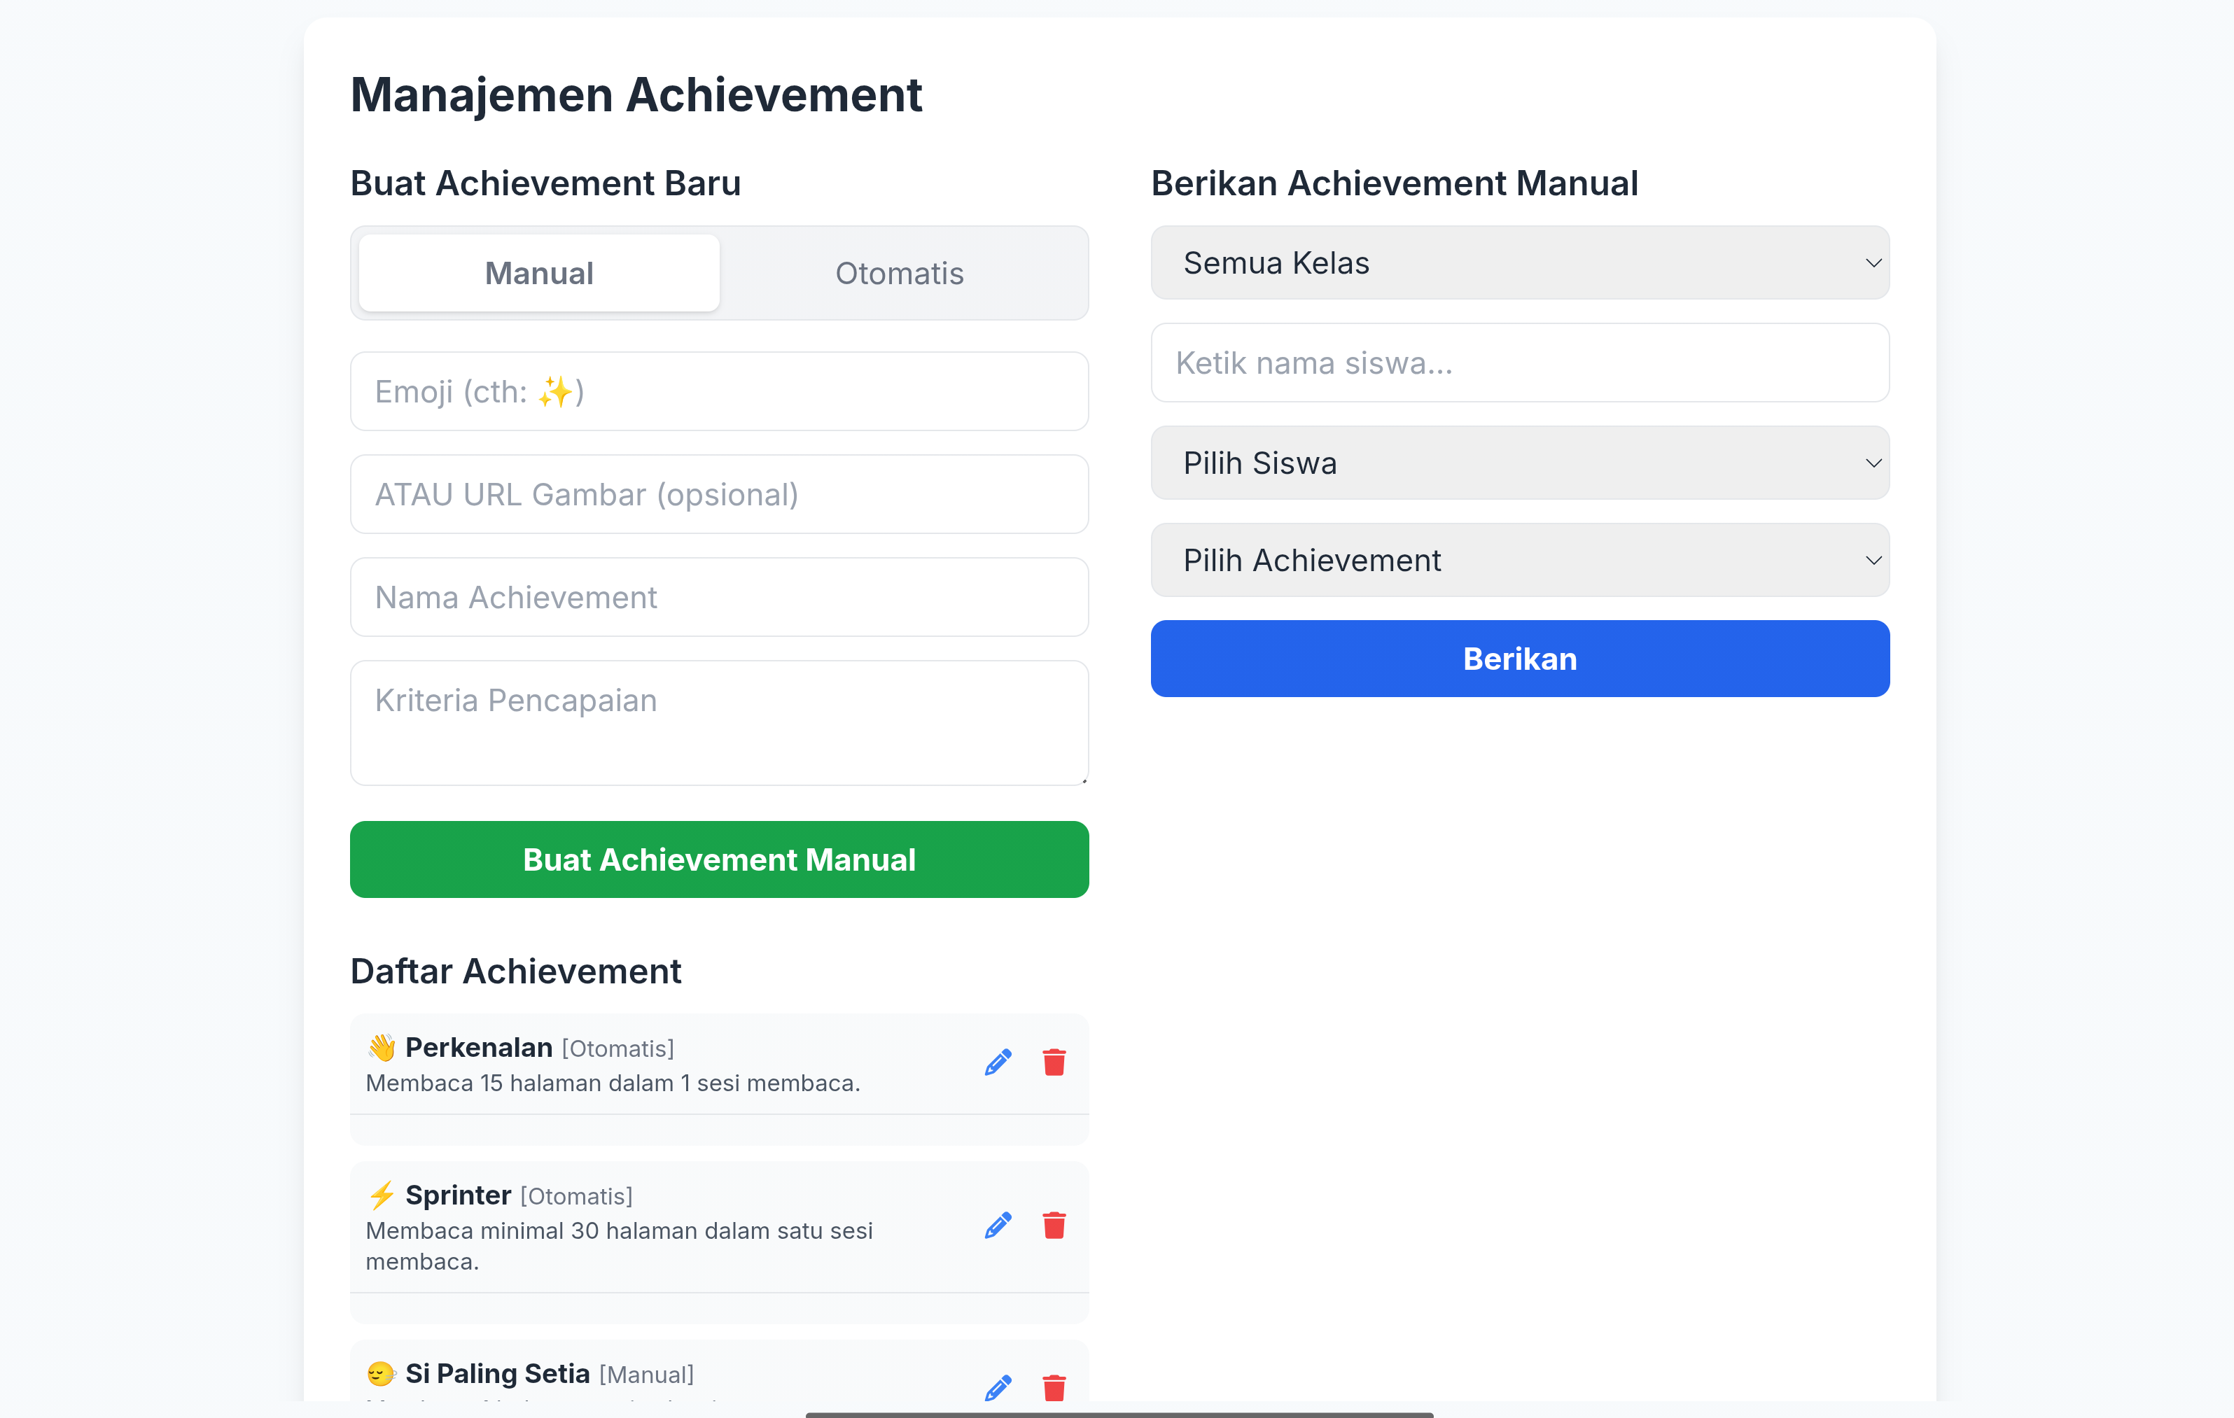Click the Buat Achievement Manual button
This screenshot has height=1418, width=2234.
tap(719, 859)
